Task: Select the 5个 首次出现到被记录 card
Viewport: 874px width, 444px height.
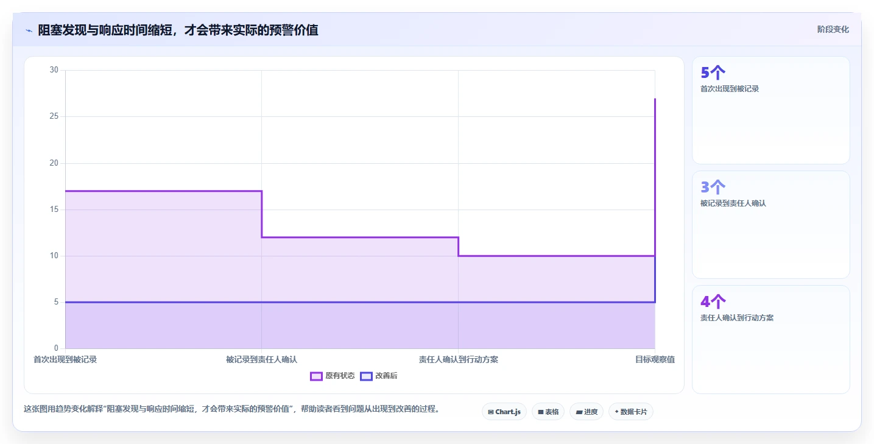Action: 770,110
